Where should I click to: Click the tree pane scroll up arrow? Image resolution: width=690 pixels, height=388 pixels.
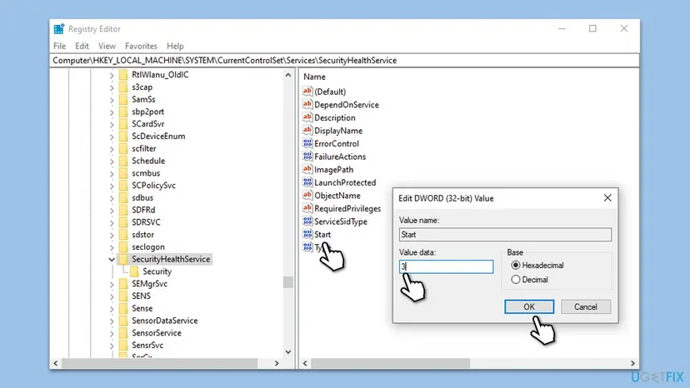coord(288,75)
